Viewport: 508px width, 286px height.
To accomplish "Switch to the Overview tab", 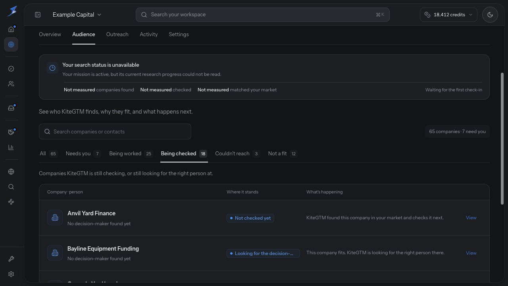I will (x=50, y=35).
